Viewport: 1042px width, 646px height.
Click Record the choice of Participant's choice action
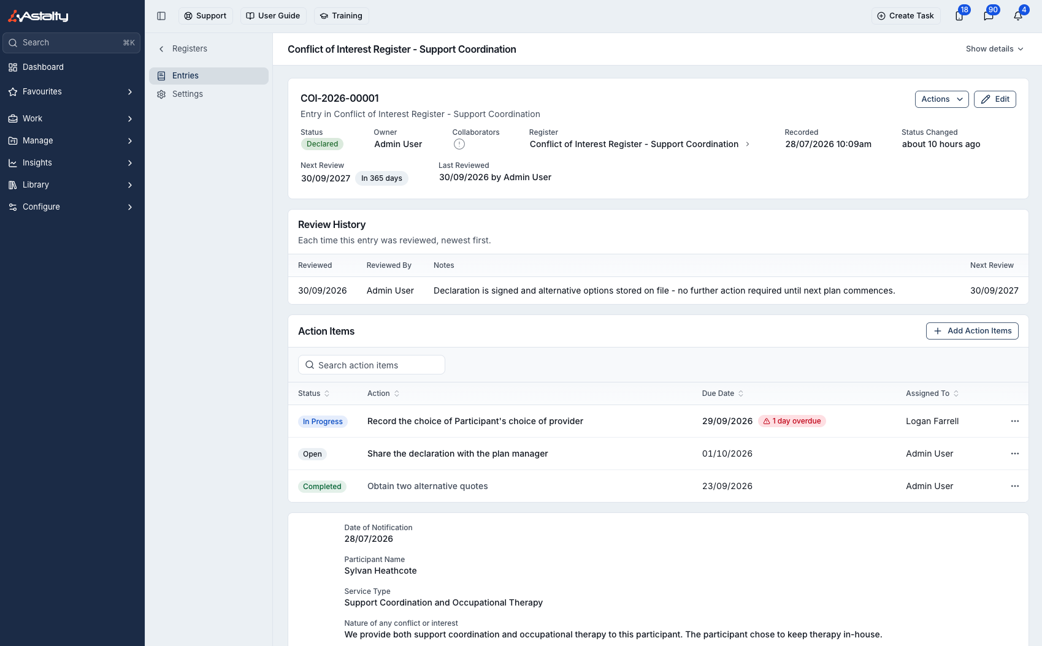tap(475, 421)
